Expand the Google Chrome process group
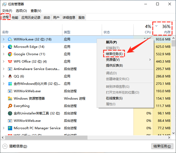The image size is (176, 153). [x=4, y=54]
